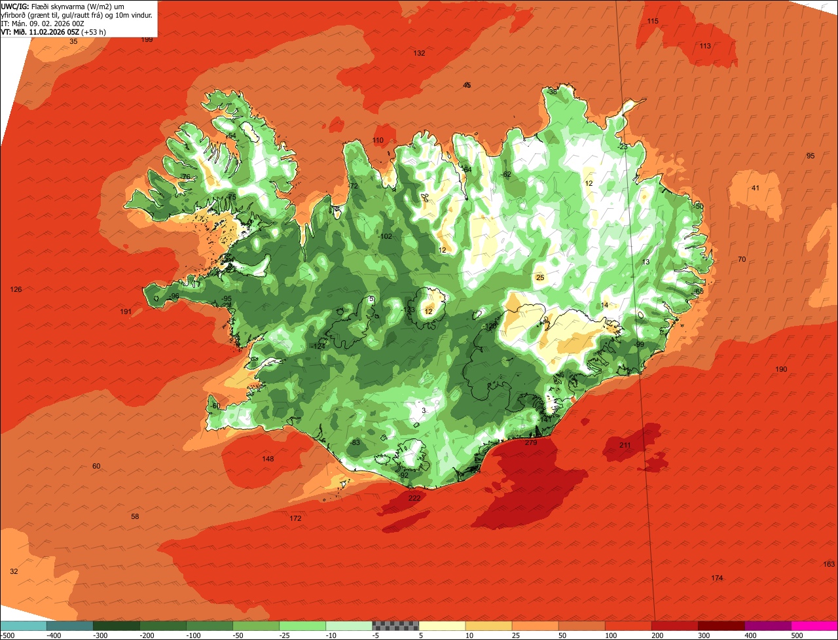This screenshot has width=838, height=640.
Task: Select the legend label 300
Action: (x=704, y=635)
